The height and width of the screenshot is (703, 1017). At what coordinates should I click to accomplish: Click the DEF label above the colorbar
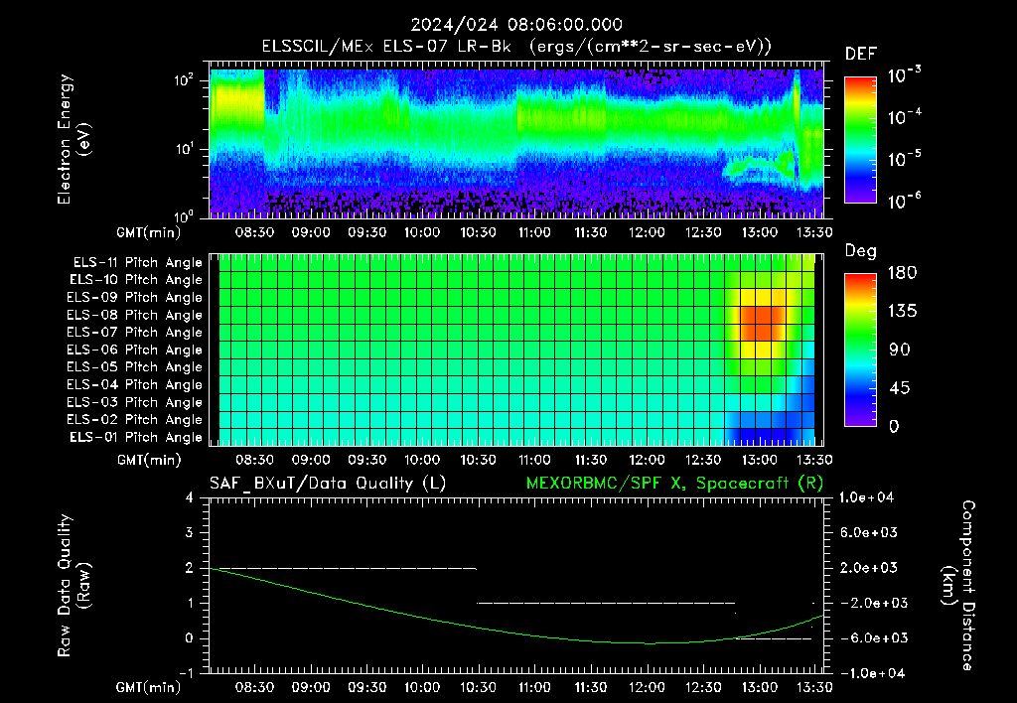861,54
